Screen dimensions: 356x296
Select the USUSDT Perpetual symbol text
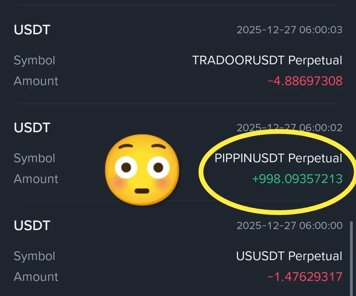(x=289, y=256)
